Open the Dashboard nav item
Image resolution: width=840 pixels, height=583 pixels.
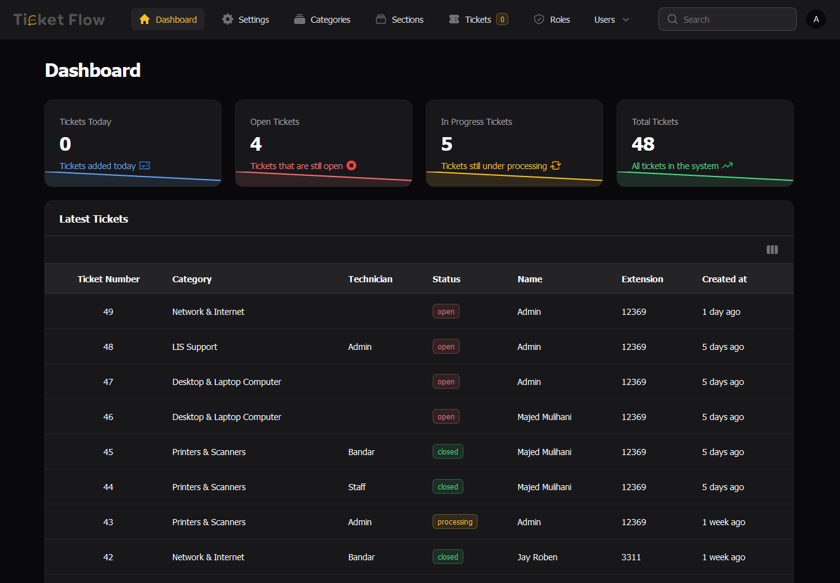(167, 19)
